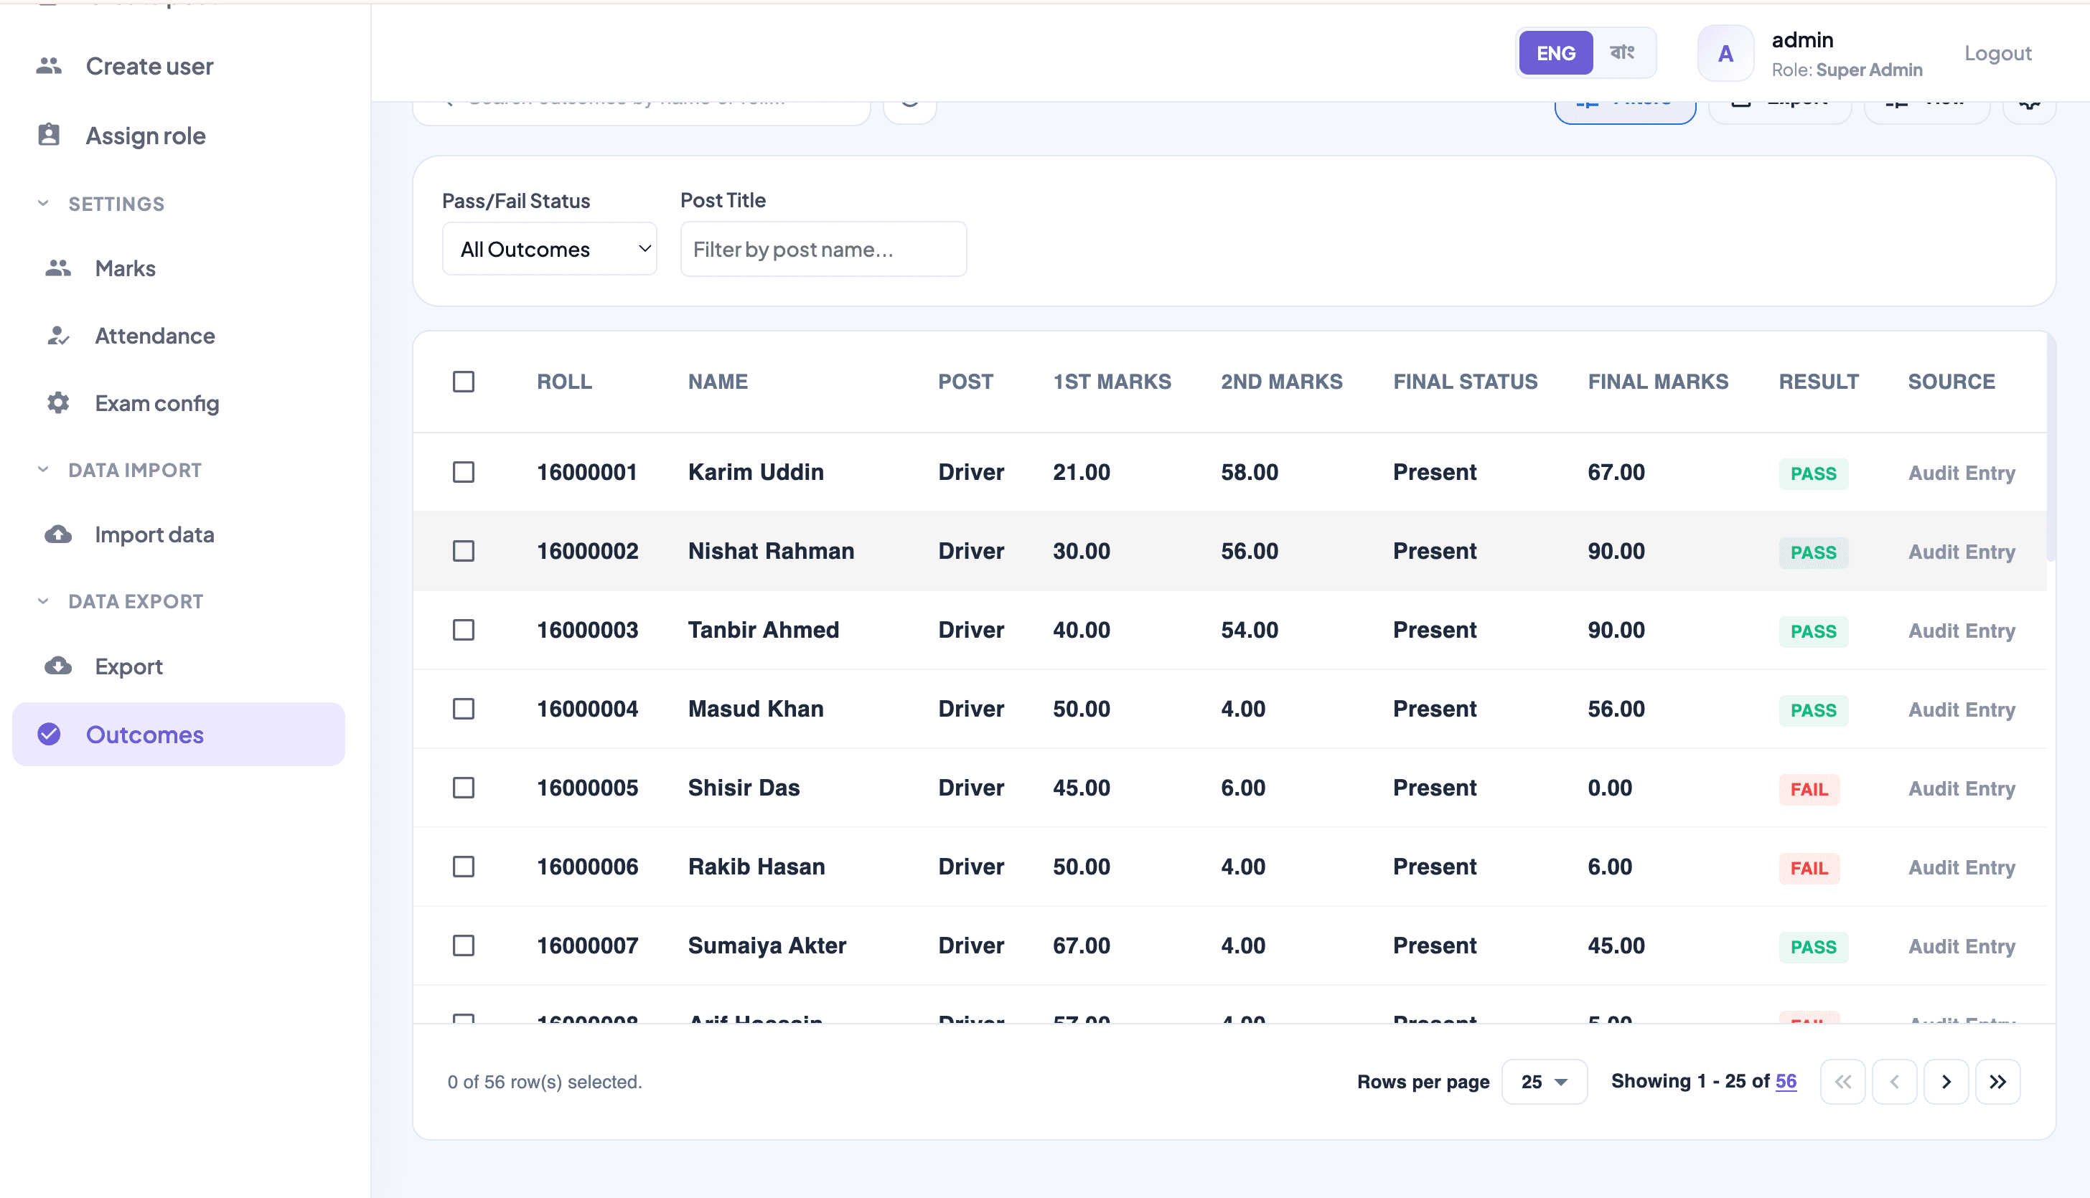Click the Attendance person-check icon

tap(57, 336)
